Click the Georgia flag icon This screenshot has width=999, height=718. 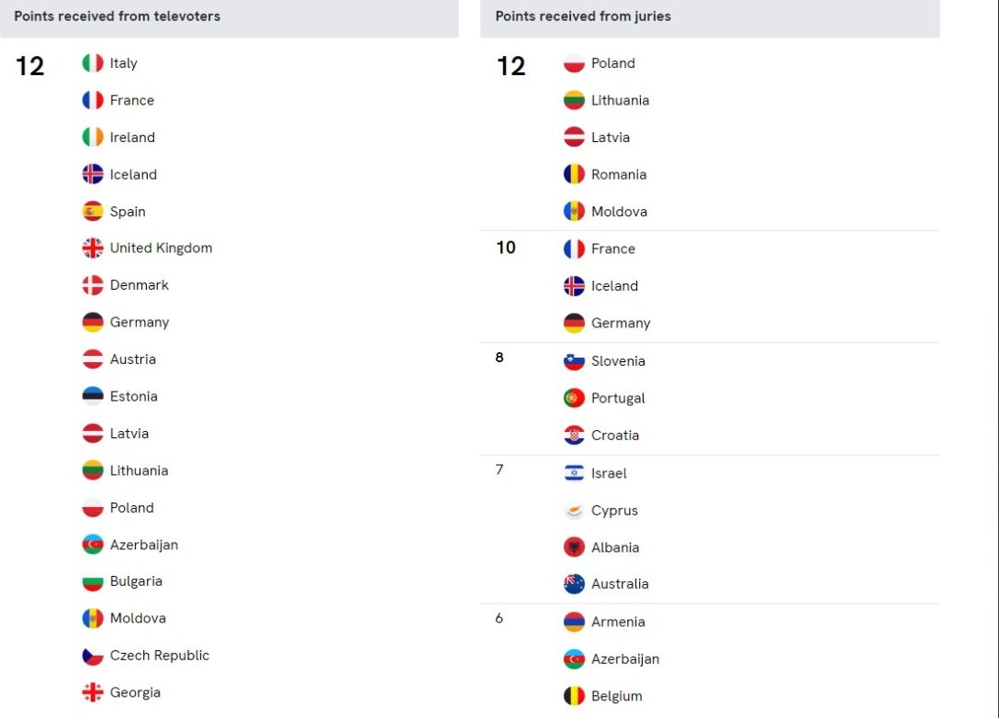click(x=93, y=693)
